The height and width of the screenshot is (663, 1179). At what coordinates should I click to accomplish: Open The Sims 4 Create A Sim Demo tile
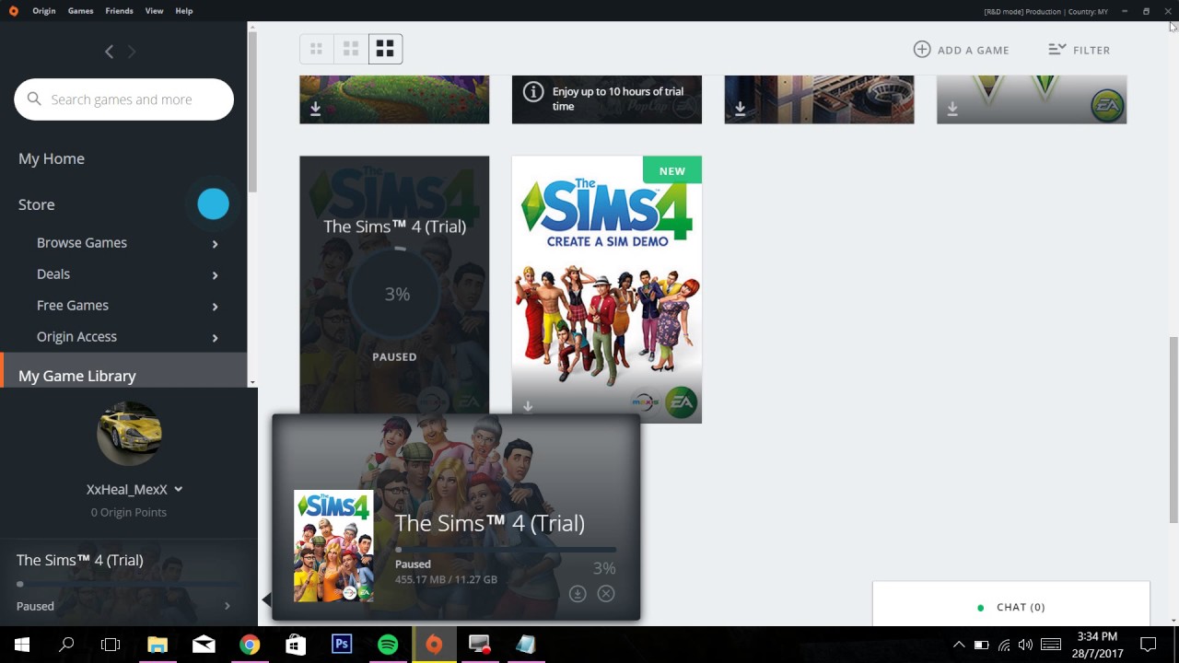(x=607, y=289)
